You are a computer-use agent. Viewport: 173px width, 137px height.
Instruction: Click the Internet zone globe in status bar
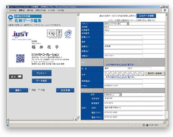coord(147,125)
